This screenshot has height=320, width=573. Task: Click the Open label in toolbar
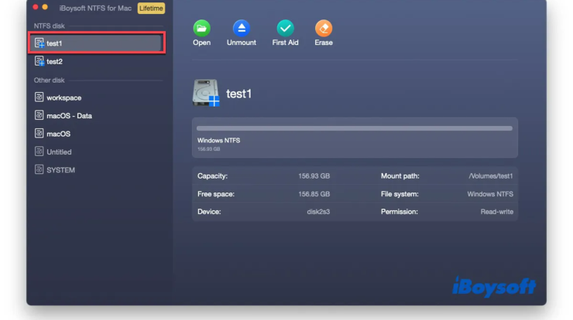[202, 43]
